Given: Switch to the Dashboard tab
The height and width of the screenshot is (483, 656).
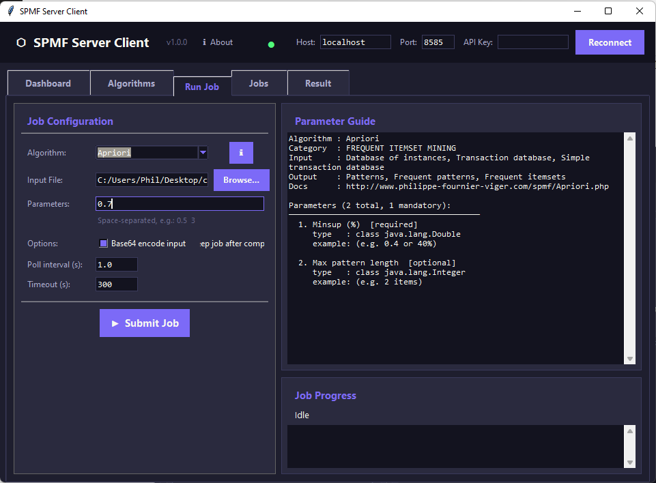Looking at the screenshot, I should coord(48,83).
